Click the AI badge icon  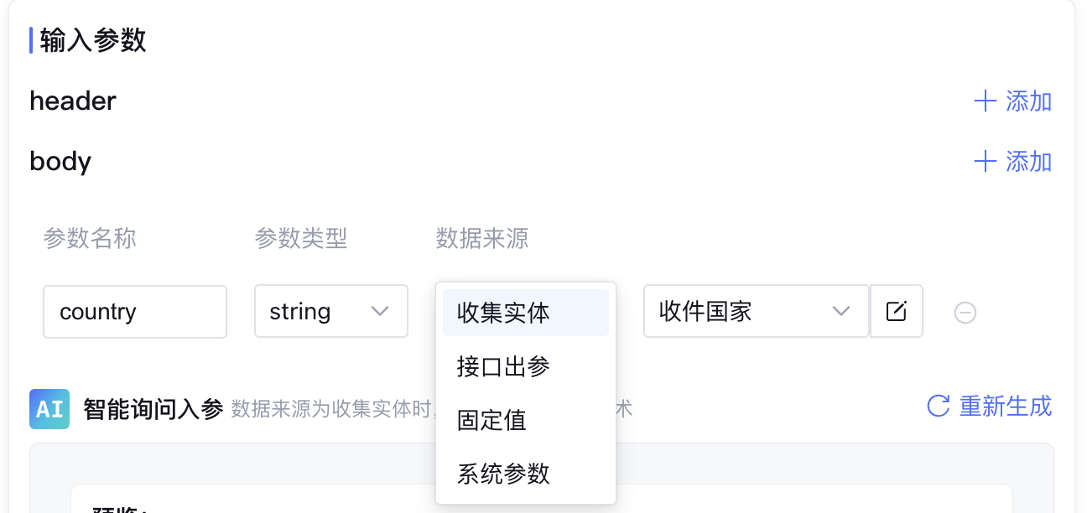click(49, 409)
